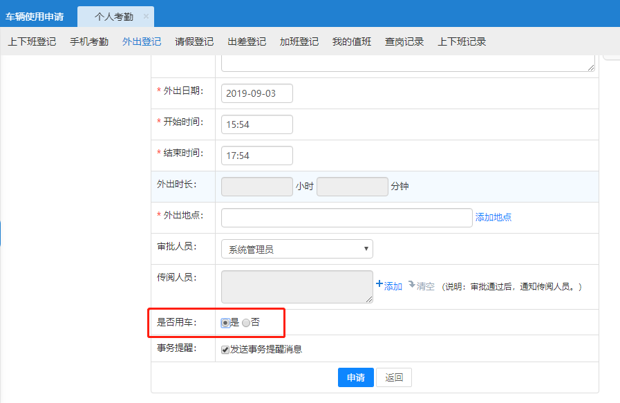Focus the 外出地点 text field
The width and height of the screenshot is (620, 403).
click(346, 218)
